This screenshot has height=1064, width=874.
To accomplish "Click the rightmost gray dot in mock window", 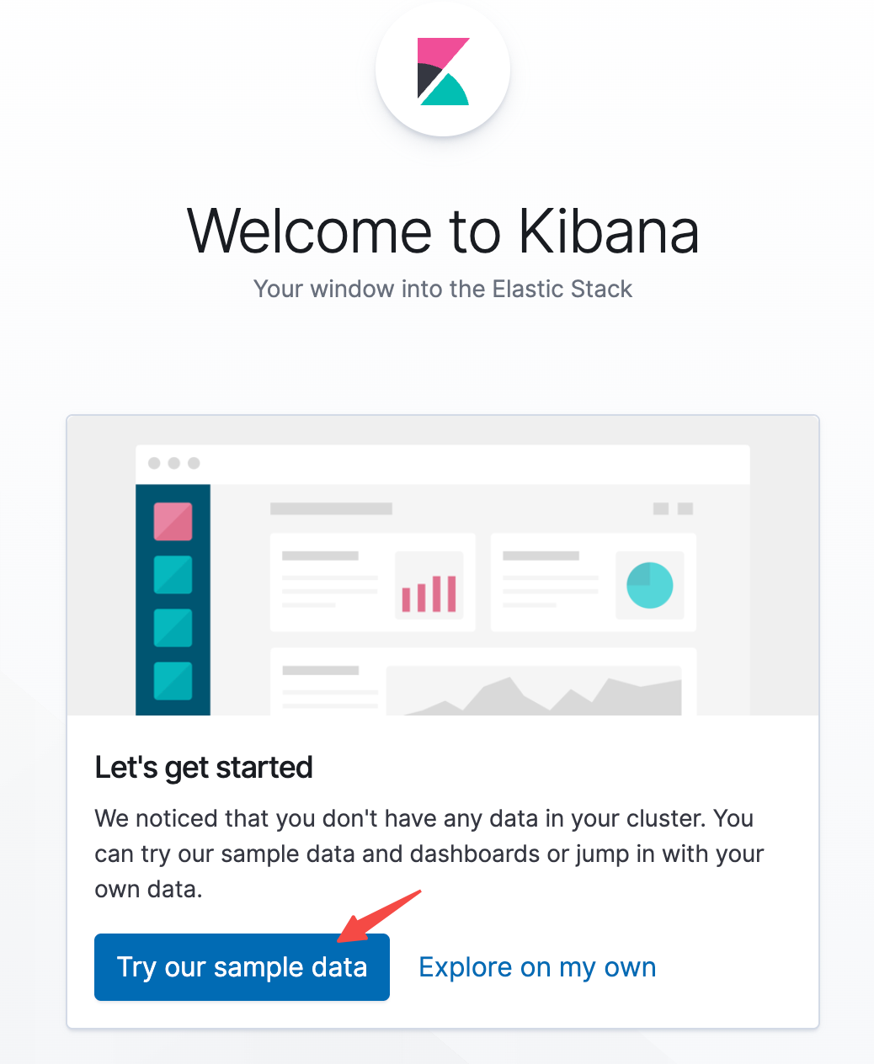I will pyautogui.click(x=194, y=463).
